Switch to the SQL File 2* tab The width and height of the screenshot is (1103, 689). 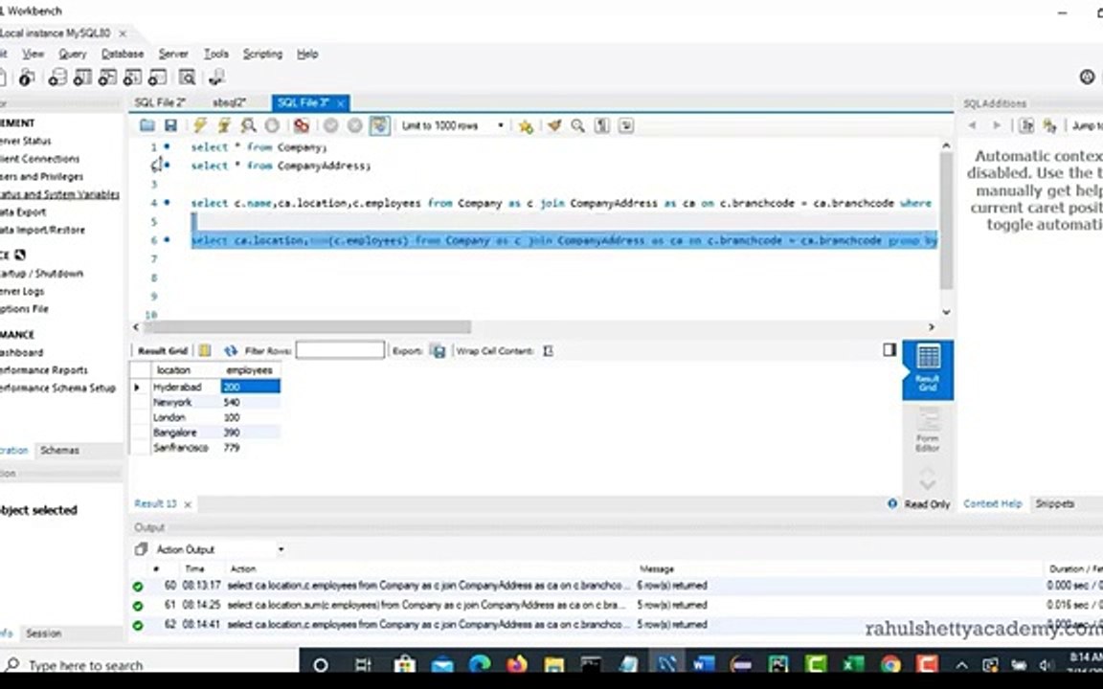coord(161,102)
